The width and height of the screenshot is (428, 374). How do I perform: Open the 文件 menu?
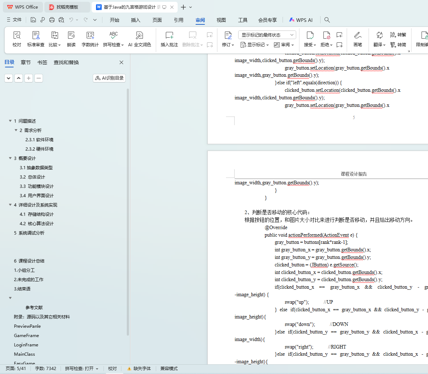pyautogui.click(x=14, y=20)
